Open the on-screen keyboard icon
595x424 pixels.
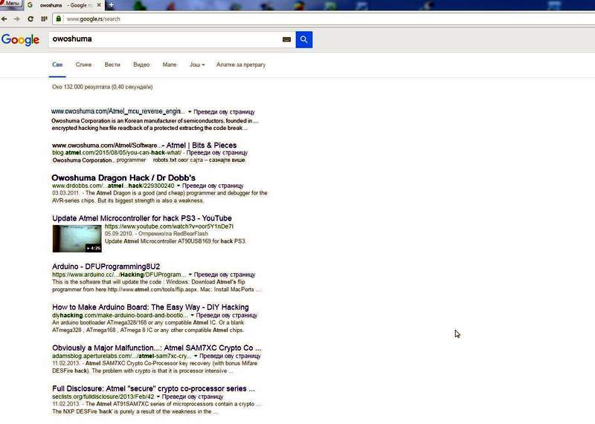[x=287, y=39]
